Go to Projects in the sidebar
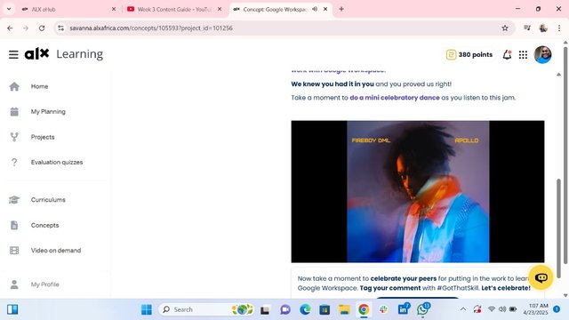The width and height of the screenshot is (569, 320). [x=43, y=137]
